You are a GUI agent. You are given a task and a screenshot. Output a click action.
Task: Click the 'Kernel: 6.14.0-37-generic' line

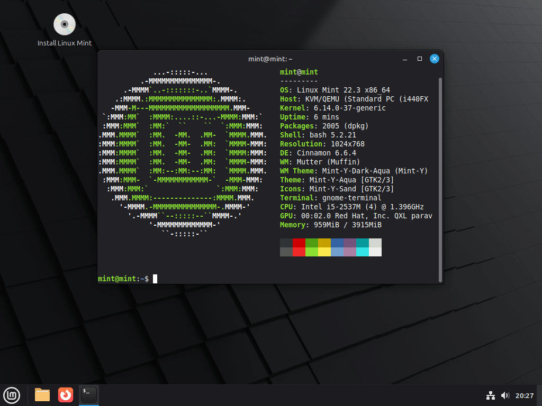click(x=333, y=108)
